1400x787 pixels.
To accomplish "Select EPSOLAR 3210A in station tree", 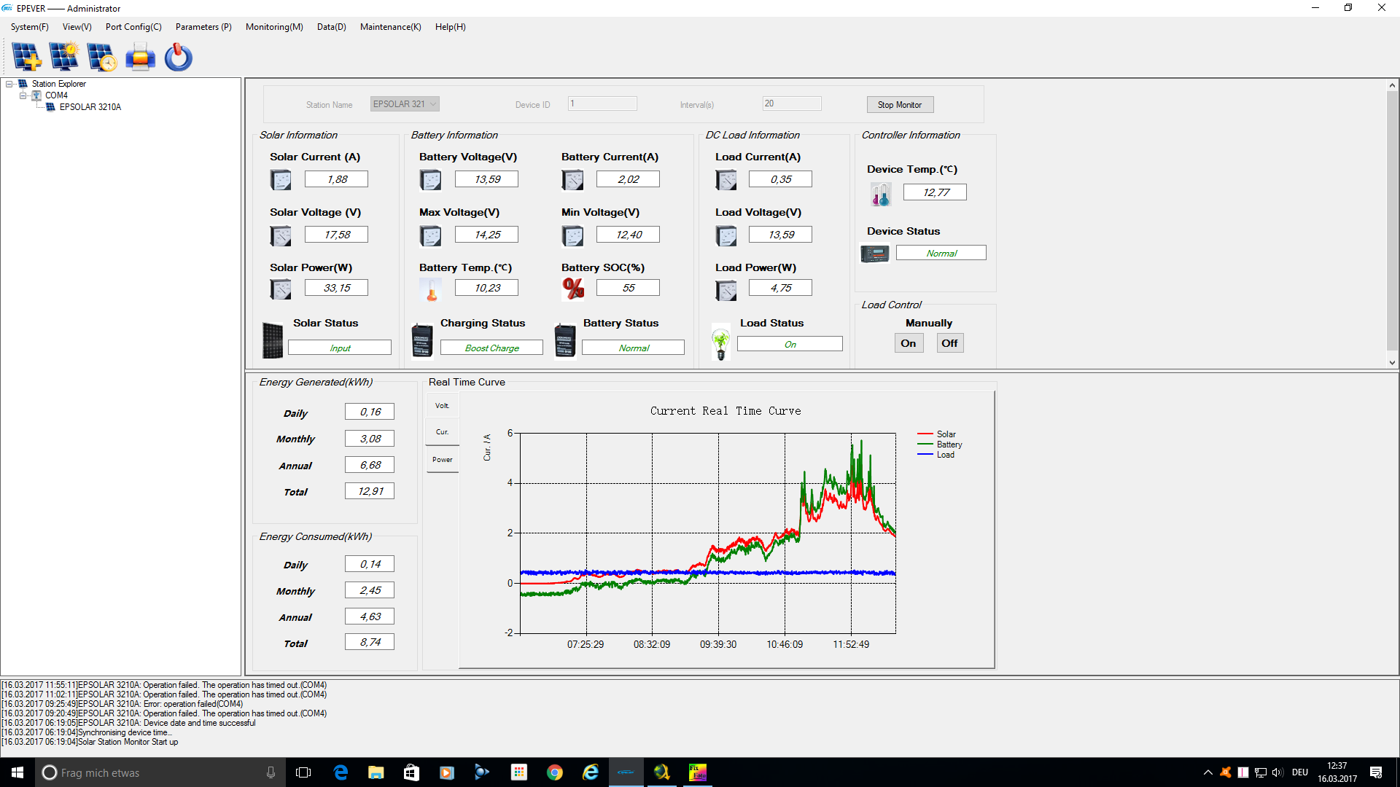I will point(90,107).
